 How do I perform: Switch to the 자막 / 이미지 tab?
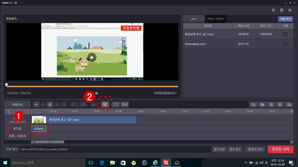pos(216,19)
